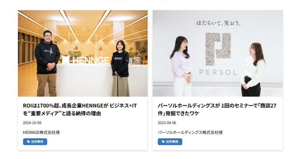Image resolution: width=301 pixels, height=159 pixels.
Task: Click the date 2024-10-09
Action: 32,123
